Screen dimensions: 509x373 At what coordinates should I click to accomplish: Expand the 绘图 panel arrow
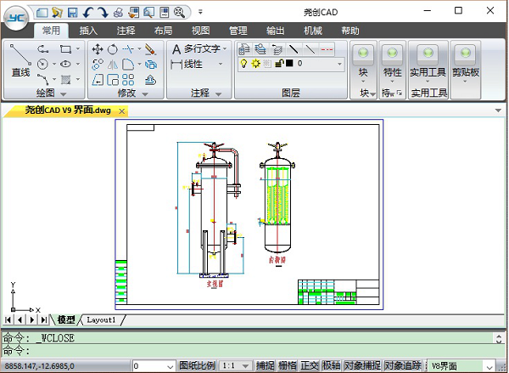(64, 94)
